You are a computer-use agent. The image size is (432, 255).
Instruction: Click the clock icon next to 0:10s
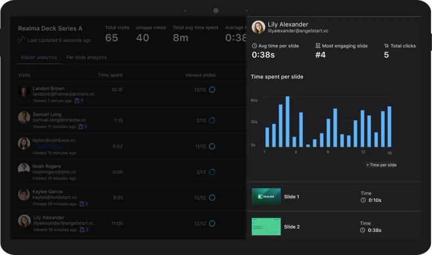point(363,200)
